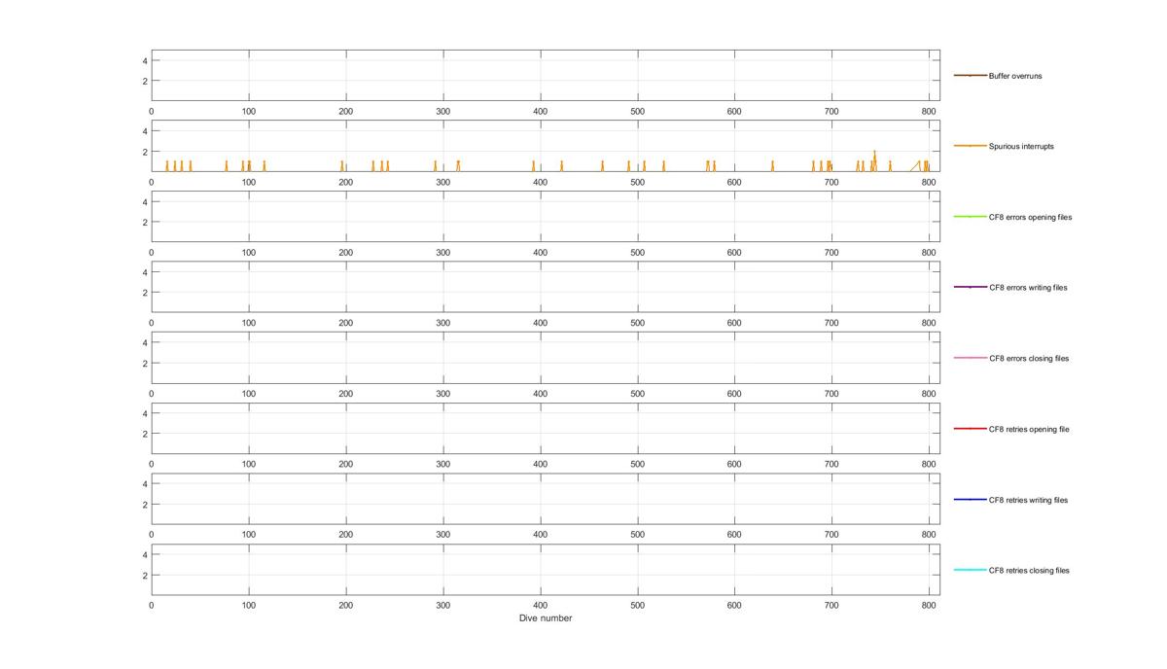The image size is (1167, 669).
Task: Click the 'CF8 retries writing files' legend label
Action: pyautogui.click(x=1028, y=501)
